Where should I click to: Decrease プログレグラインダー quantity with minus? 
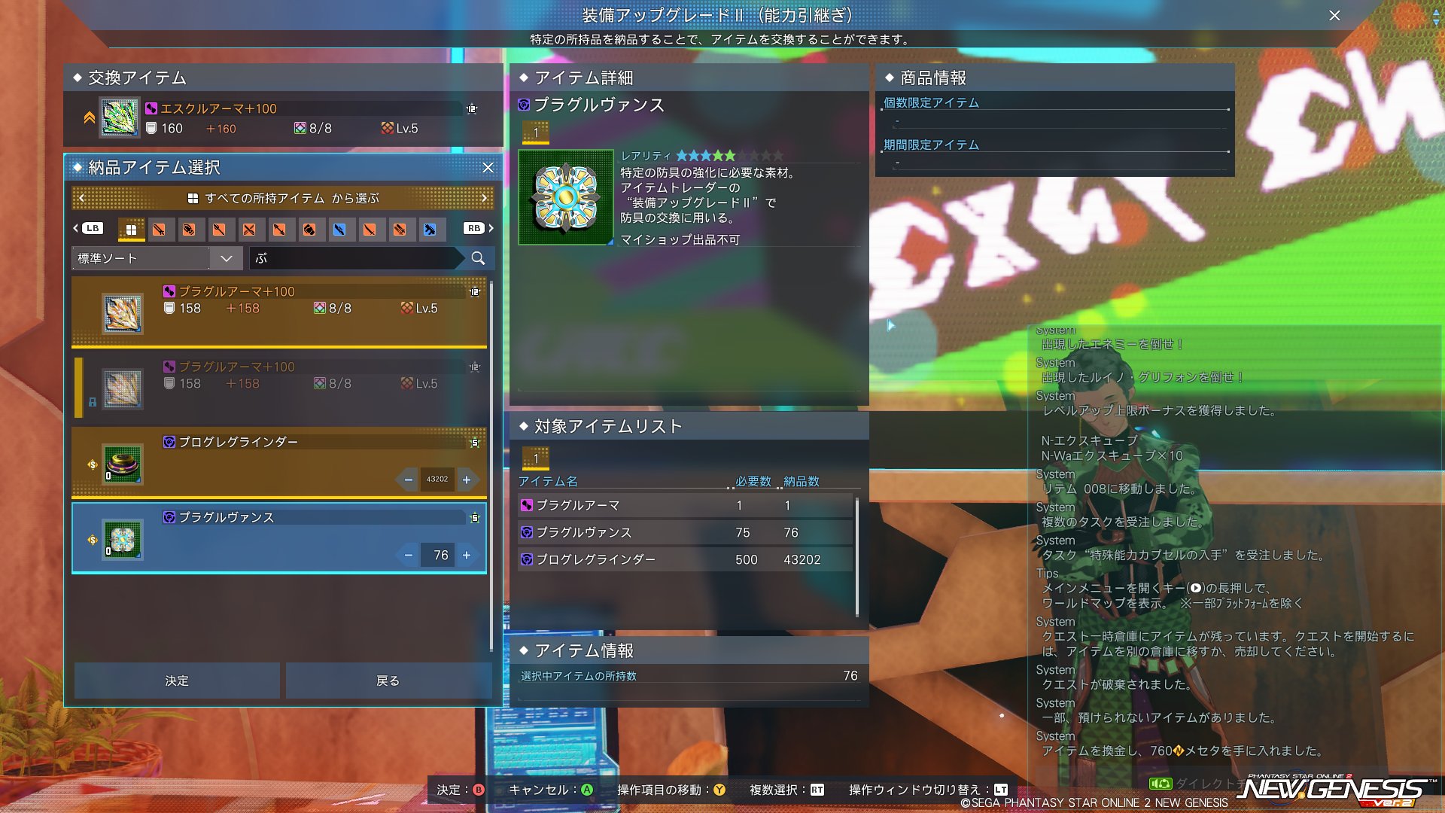[x=408, y=480]
